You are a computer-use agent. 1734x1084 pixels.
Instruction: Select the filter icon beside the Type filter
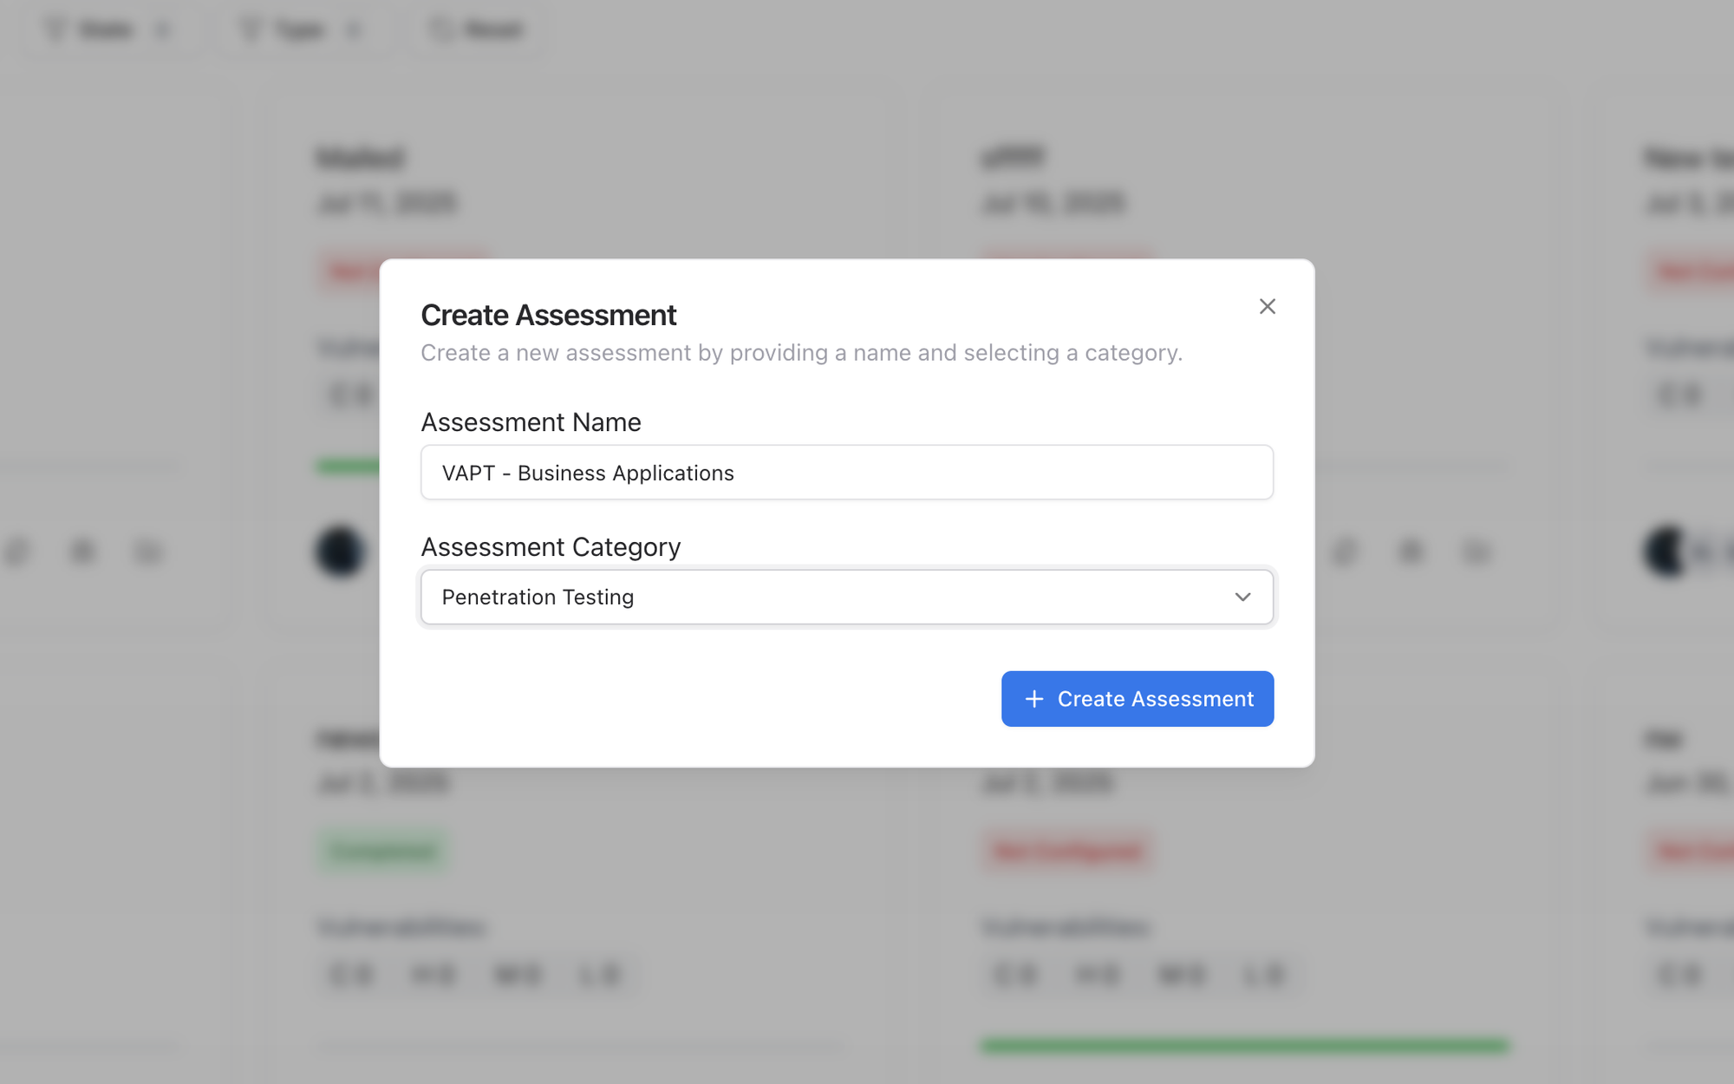pos(251,29)
